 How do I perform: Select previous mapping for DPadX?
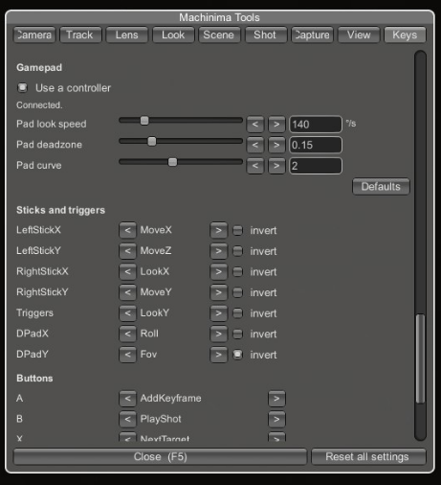(x=127, y=334)
